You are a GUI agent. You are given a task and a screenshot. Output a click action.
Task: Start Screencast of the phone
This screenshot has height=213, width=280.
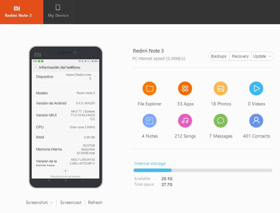tap(71, 202)
